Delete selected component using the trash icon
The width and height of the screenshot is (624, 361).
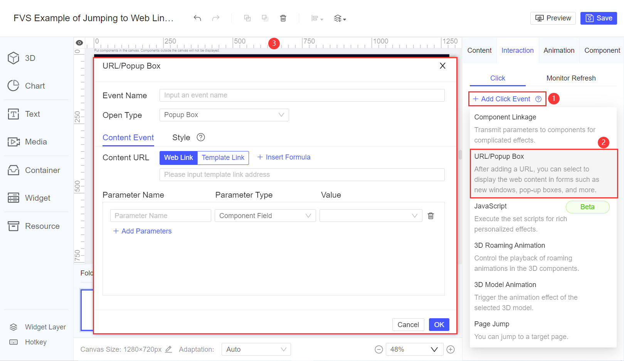pos(283,18)
